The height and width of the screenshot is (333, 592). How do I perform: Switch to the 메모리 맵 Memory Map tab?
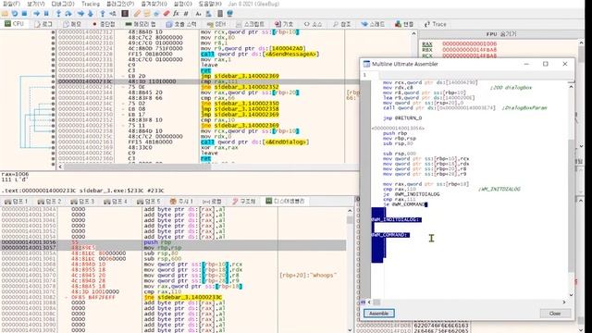(x=141, y=24)
